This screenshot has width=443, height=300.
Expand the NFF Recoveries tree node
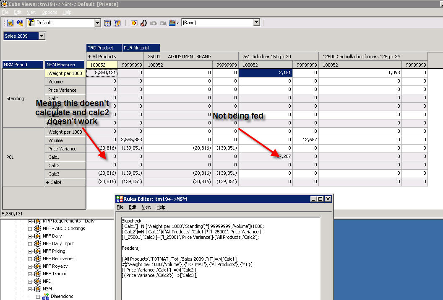(x=30, y=259)
